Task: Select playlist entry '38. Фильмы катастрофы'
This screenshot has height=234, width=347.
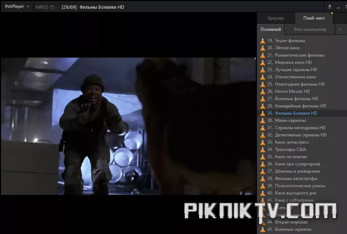Action: [x=302, y=178]
